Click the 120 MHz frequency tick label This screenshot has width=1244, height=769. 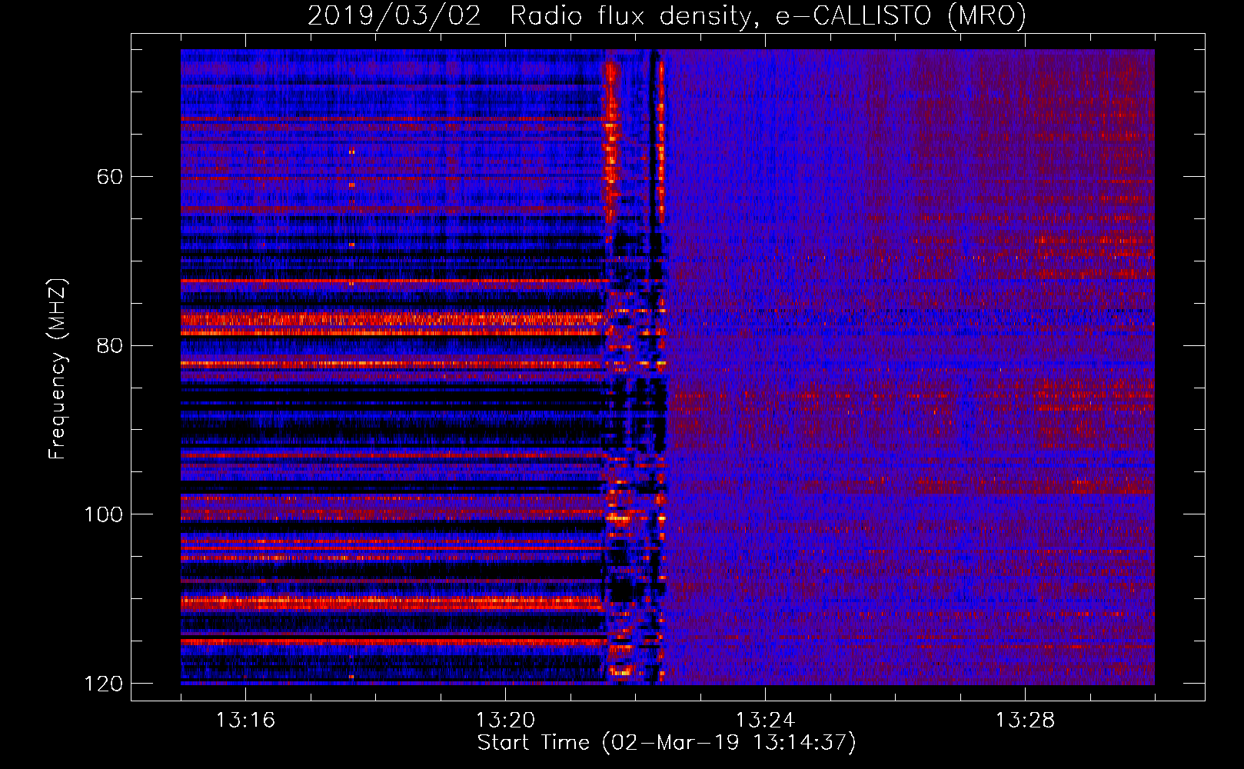[x=103, y=684]
